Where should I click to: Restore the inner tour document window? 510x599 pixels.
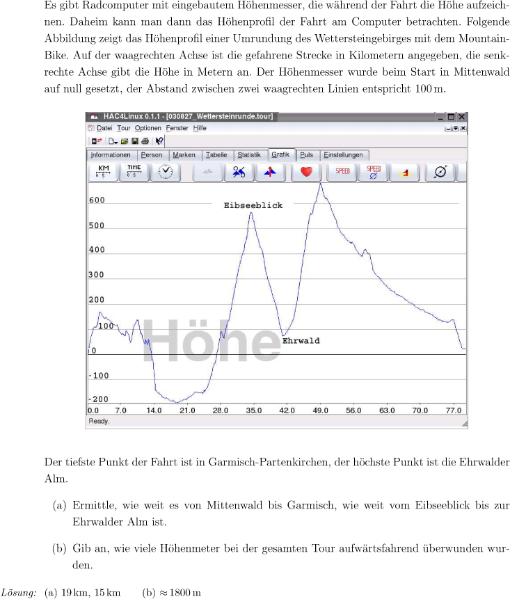455,129
